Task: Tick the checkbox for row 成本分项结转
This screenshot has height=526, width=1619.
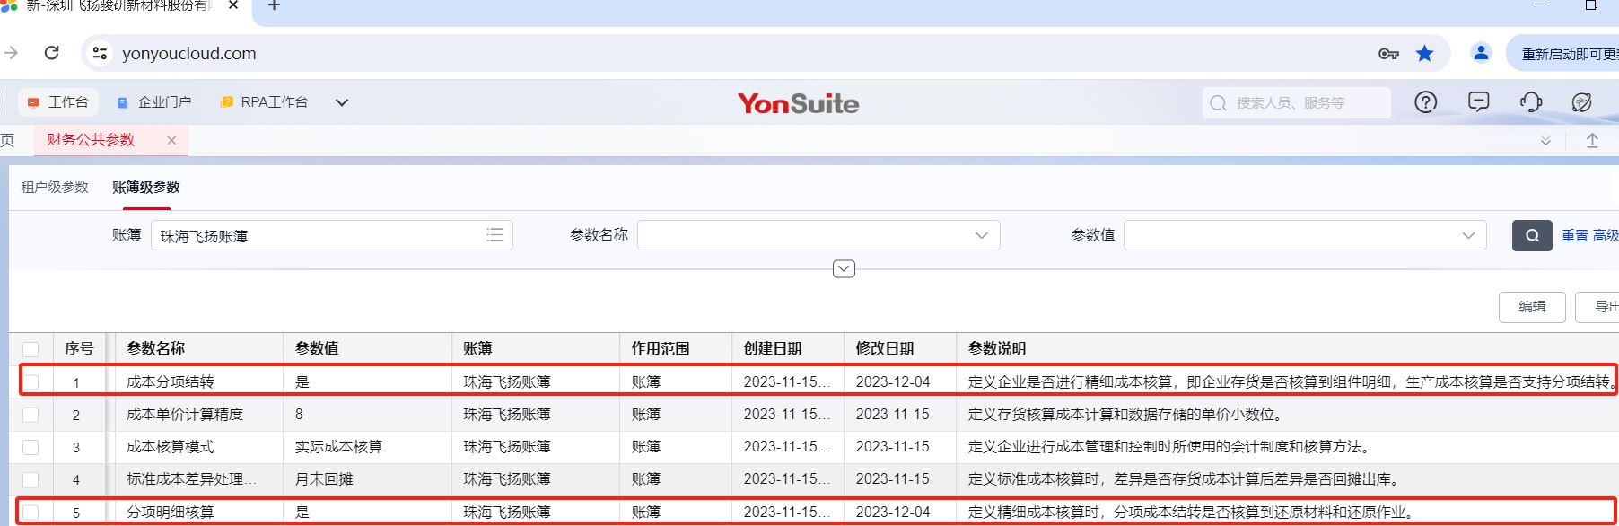Action: [31, 382]
